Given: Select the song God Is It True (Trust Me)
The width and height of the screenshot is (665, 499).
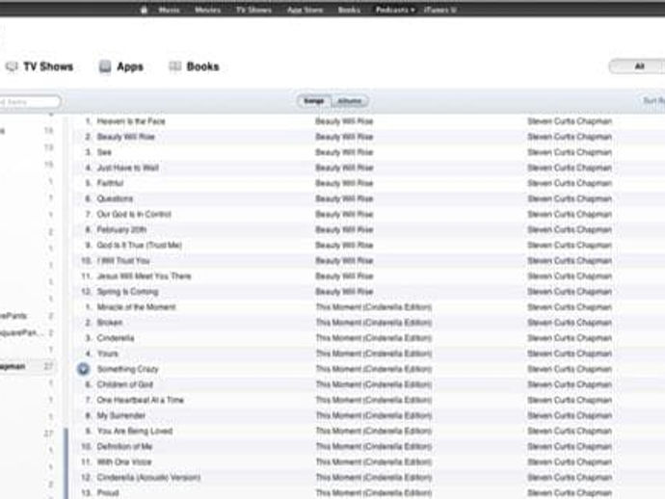Looking at the screenshot, I should pos(140,245).
